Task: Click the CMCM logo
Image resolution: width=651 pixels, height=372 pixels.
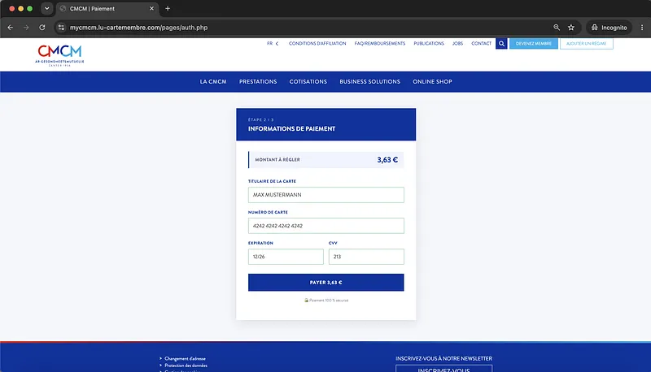Action: click(59, 55)
